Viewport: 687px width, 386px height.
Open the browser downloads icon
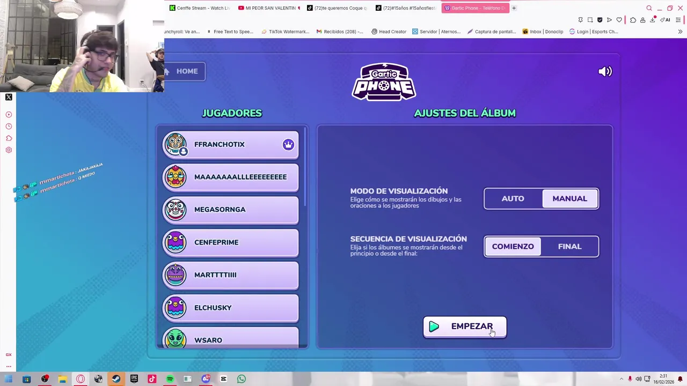click(653, 20)
